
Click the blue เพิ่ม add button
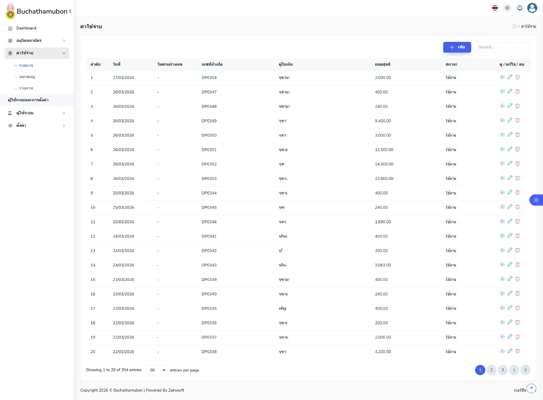click(457, 47)
